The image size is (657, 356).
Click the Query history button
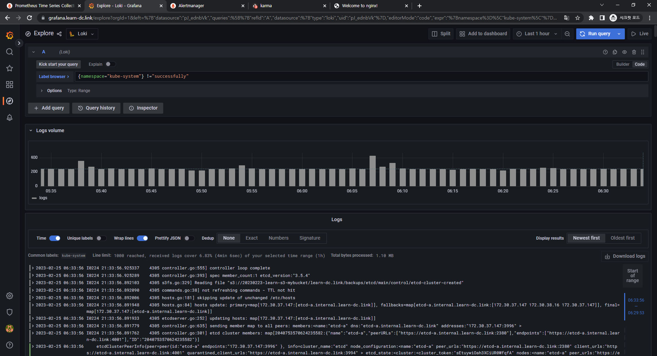96,108
